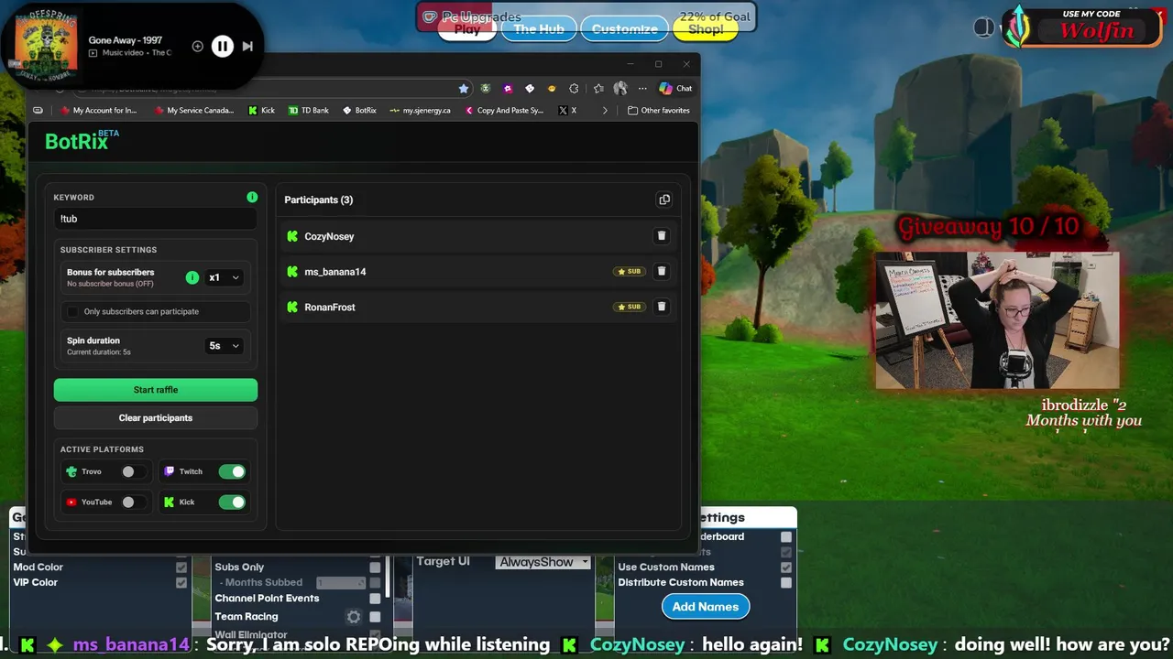Image resolution: width=1173 pixels, height=659 pixels.
Task: Open My Service Canada bookmark
Action: (194, 110)
